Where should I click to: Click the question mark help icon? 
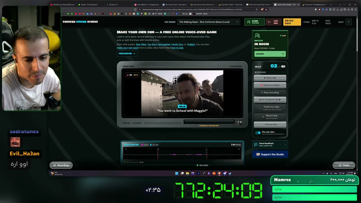[x=349, y=22]
